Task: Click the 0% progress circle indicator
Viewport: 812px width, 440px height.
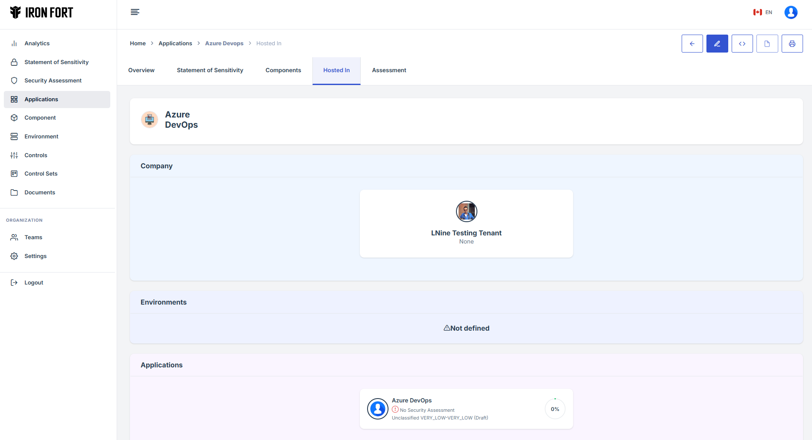Action: 555,409
